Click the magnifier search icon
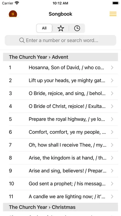The image size is (121, 216). 22,40
